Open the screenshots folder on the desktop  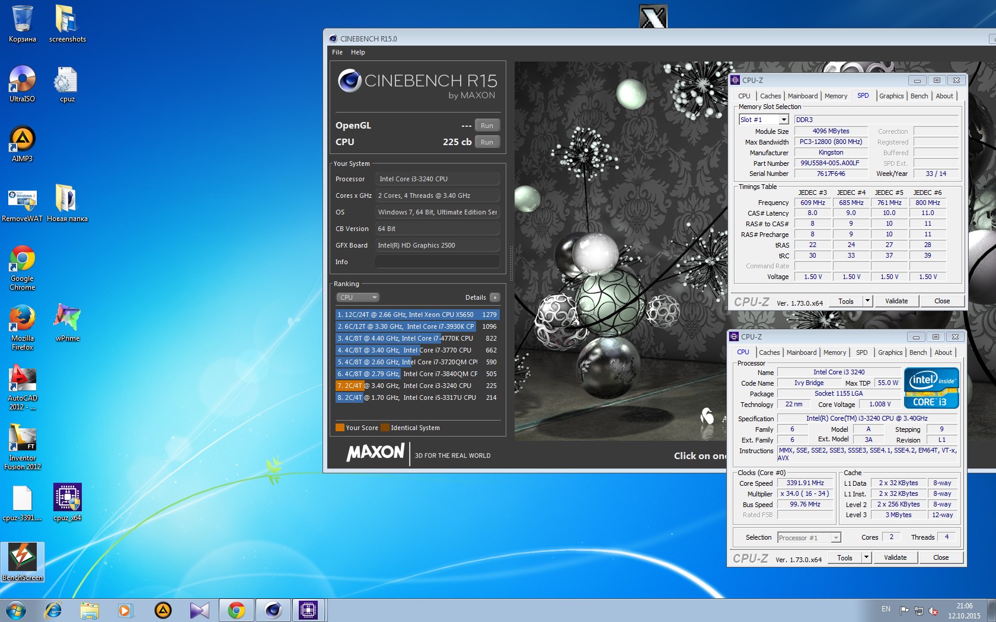point(67,24)
